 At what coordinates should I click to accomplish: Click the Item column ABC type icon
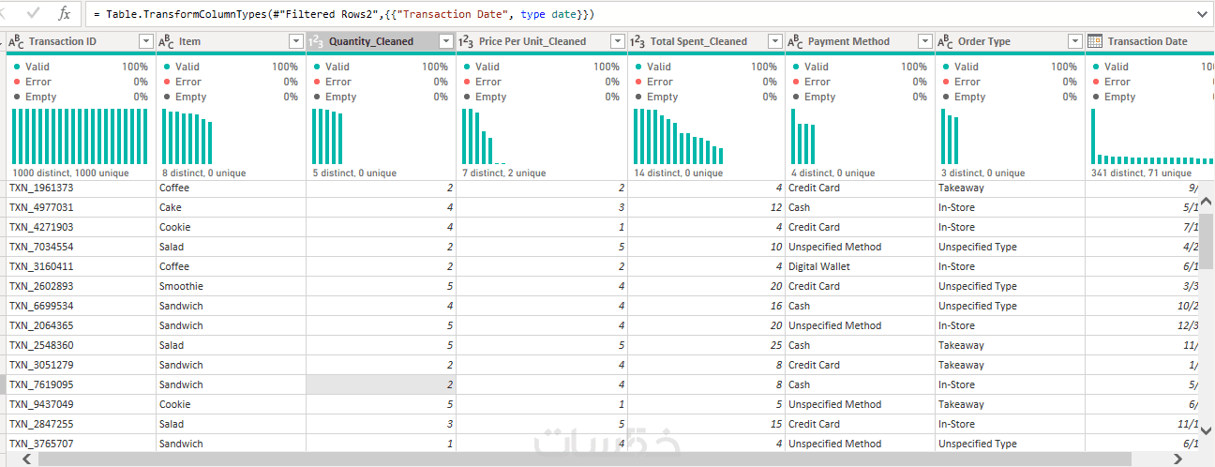point(166,41)
